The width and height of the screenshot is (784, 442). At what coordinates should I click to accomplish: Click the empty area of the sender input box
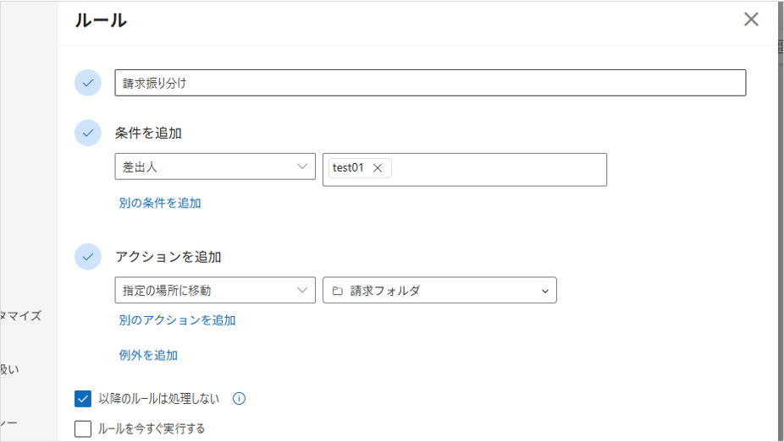(x=500, y=169)
